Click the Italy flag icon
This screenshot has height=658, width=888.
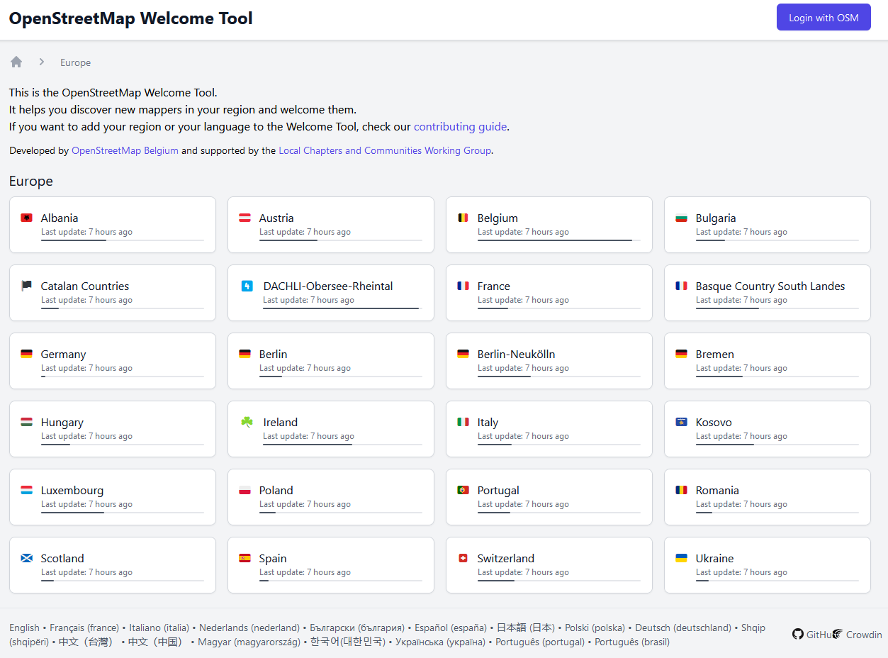463,422
